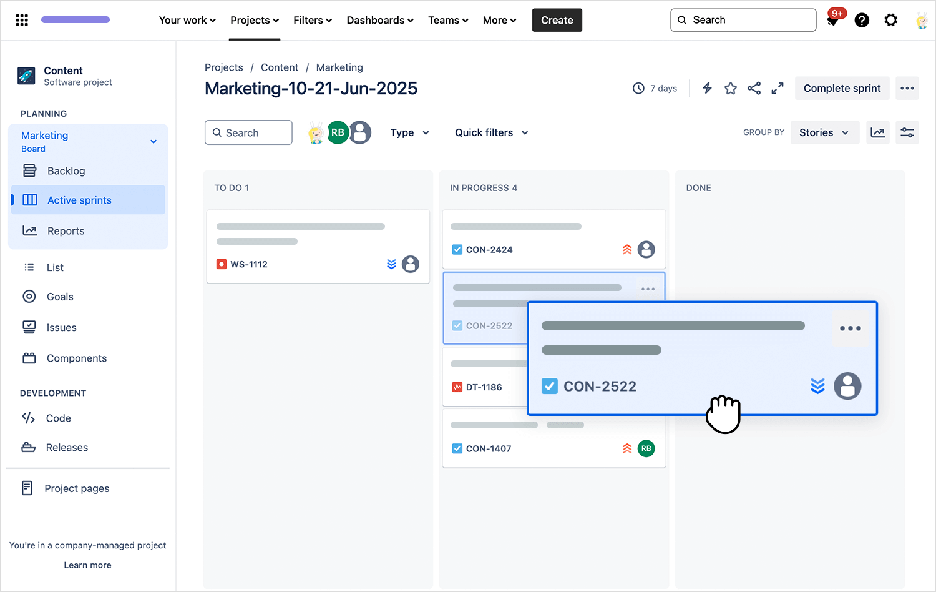Click the bug type icon on WS-1112

[222, 264]
